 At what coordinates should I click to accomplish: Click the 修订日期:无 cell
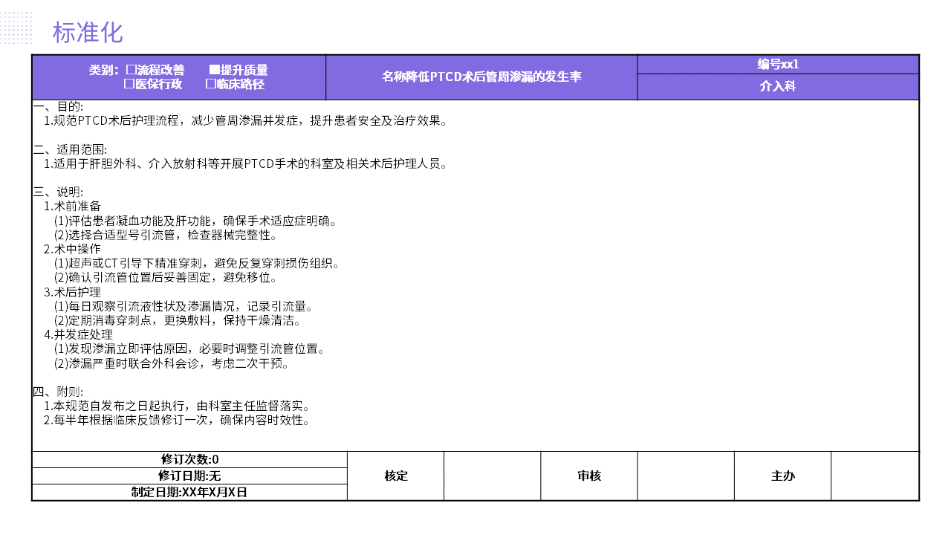tap(189, 476)
